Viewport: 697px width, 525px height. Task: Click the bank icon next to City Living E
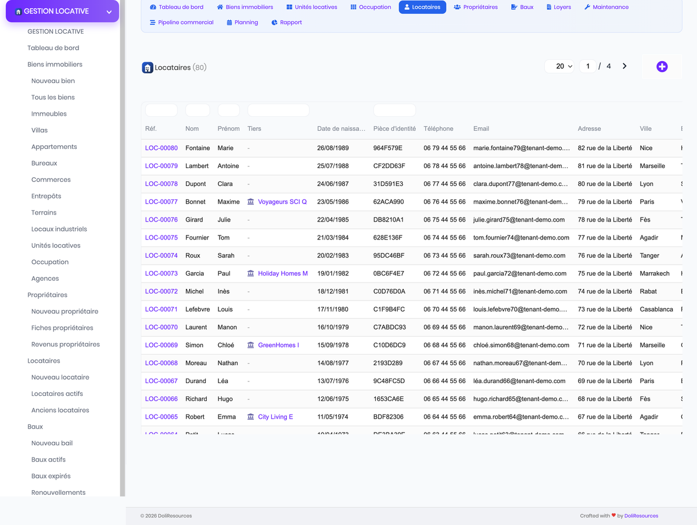(x=251, y=417)
